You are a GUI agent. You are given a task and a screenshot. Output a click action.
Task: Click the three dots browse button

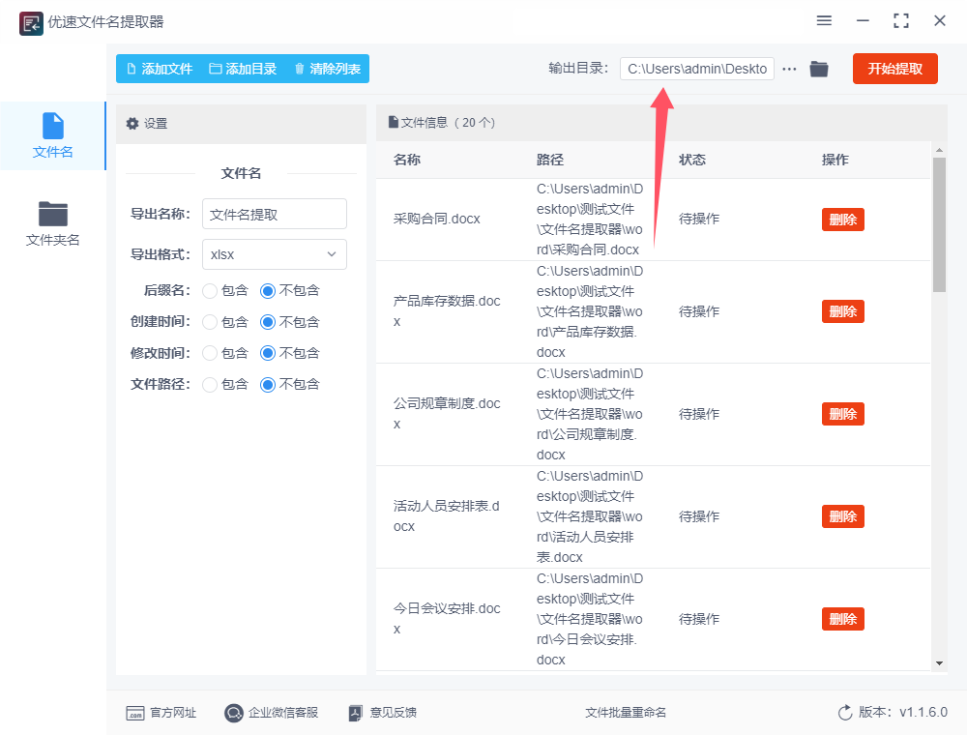click(789, 69)
